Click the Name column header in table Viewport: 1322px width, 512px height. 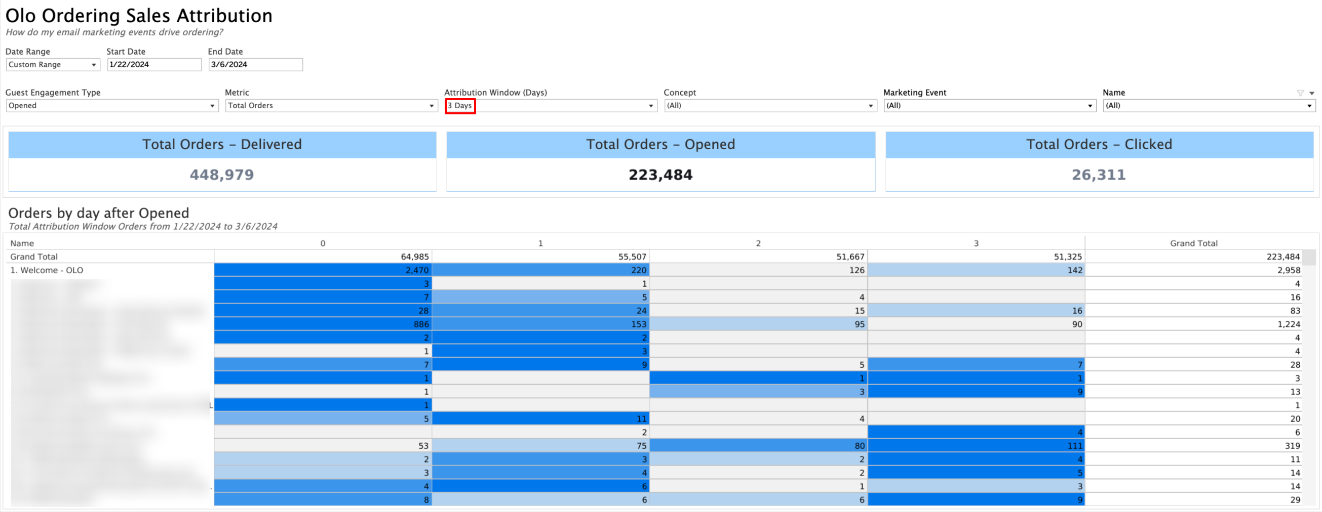tap(22, 243)
